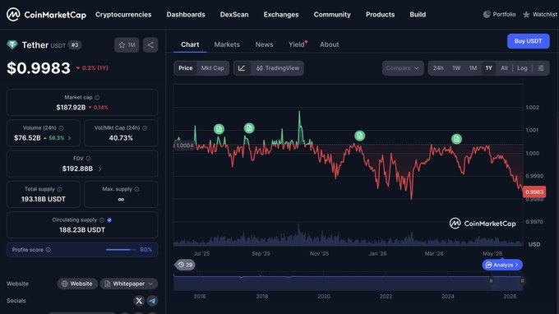The image size is (559, 314).
Task: Switch chart to Price view
Action: (x=186, y=68)
